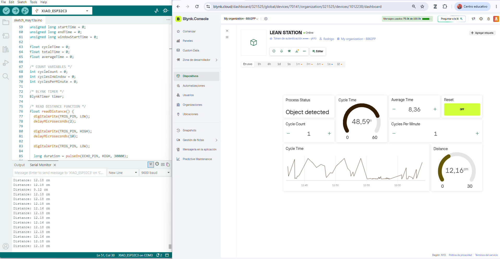Open the Centro educativo Chrome profile menu

pos(472,7)
